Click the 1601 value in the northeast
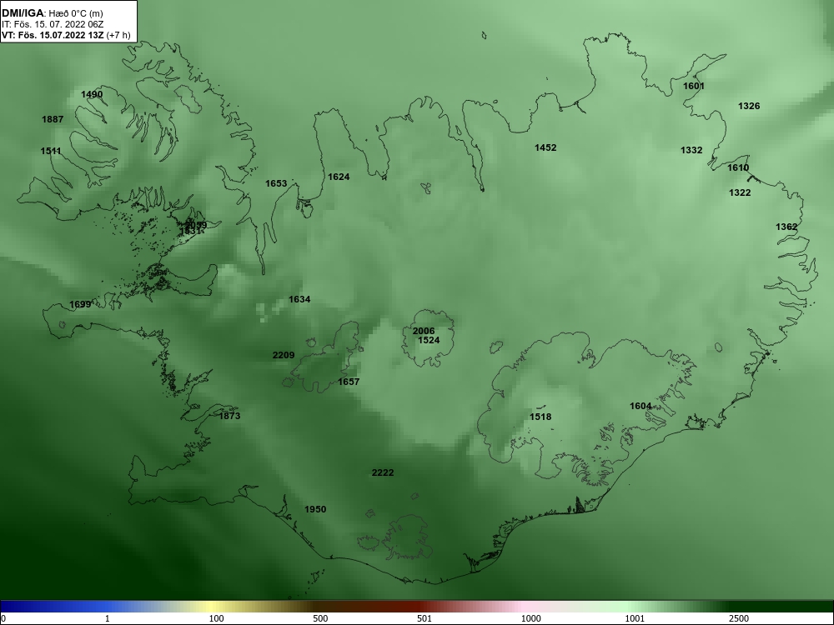This screenshot has height=625, width=834. pos(694,86)
